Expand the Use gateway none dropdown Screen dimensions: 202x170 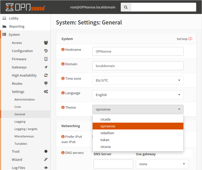tap(162, 164)
